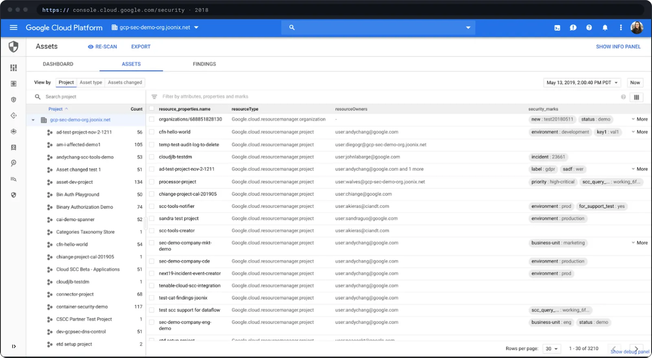Image resolution: width=652 pixels, height=358 pixels.
Task: Expand More marks for cfn-hello-world row
Action: coord(639,132)
